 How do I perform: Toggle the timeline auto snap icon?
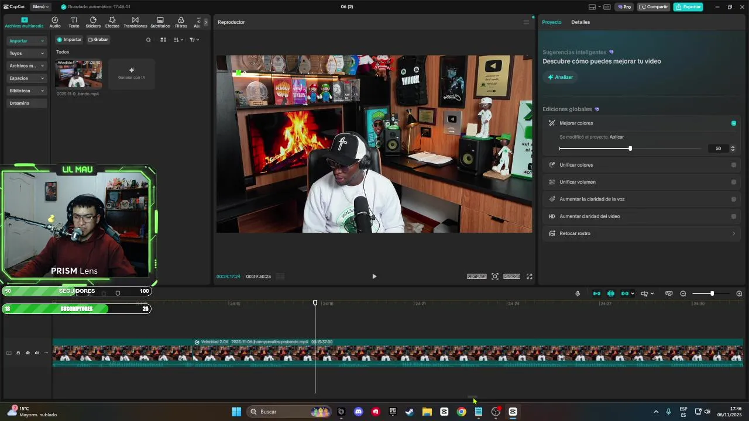[x=611, y=294]
